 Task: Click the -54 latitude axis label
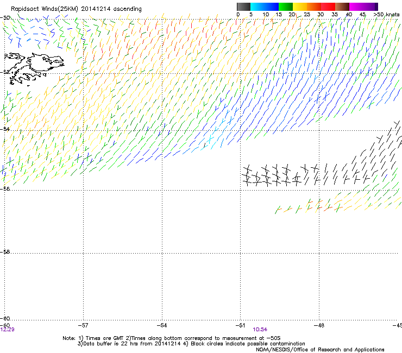5,129
